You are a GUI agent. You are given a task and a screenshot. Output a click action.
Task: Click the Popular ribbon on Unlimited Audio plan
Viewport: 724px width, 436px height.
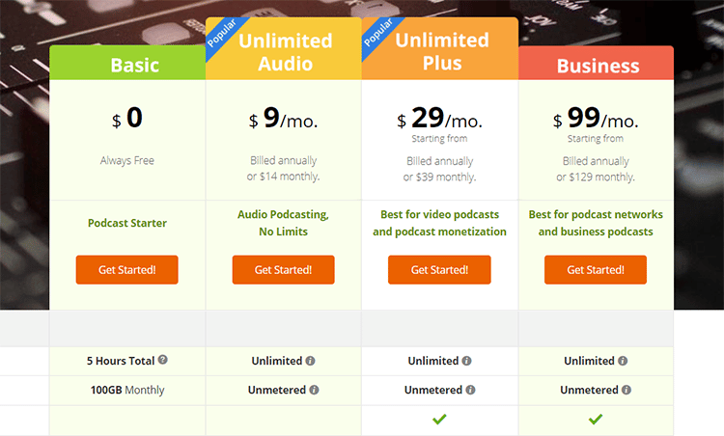point(220,34)
